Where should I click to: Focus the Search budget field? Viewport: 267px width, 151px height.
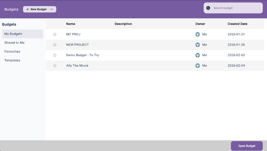(235, 8)
